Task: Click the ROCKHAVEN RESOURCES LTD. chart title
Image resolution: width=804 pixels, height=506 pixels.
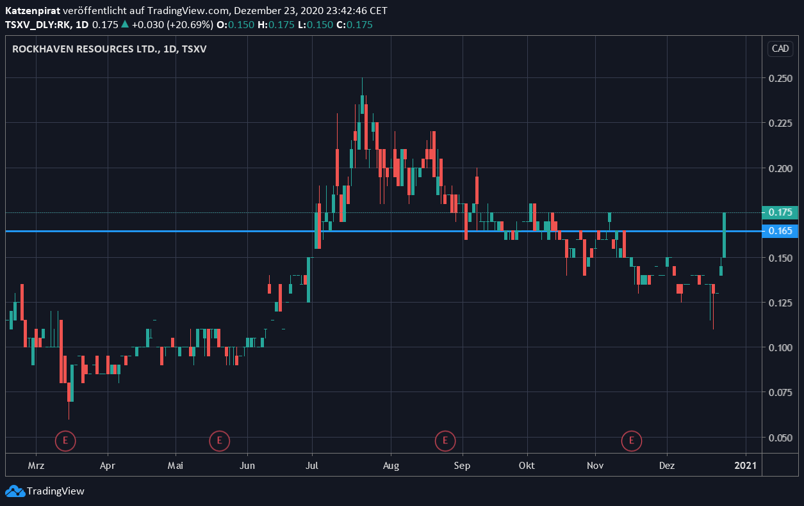Action: 85,49
